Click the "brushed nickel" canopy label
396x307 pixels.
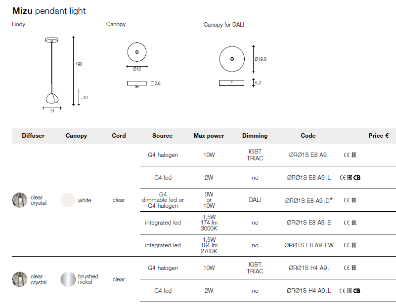pyautogui.click(x=88, y=279)
